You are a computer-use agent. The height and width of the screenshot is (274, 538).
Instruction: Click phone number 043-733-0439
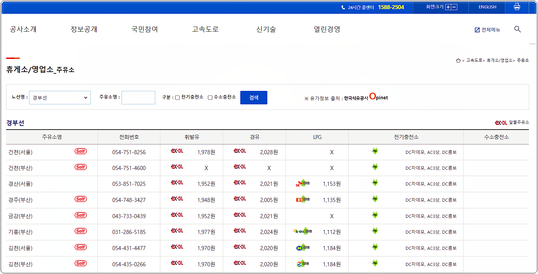pyautogui.click(x=129, y=216)
